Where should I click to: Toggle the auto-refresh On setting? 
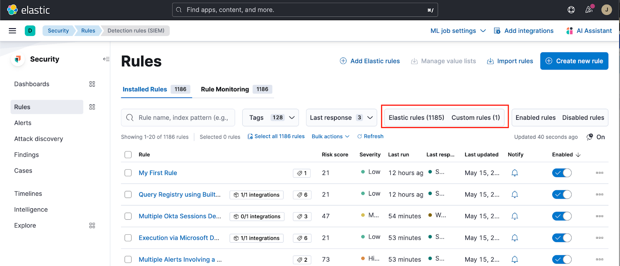(x=596, y=137)
